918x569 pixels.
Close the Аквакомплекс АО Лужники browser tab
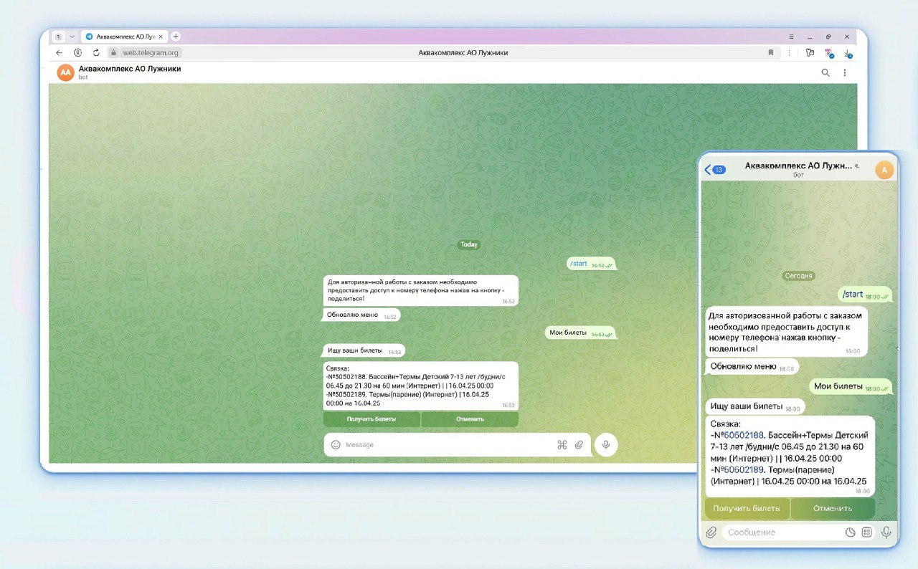point(161,36)
